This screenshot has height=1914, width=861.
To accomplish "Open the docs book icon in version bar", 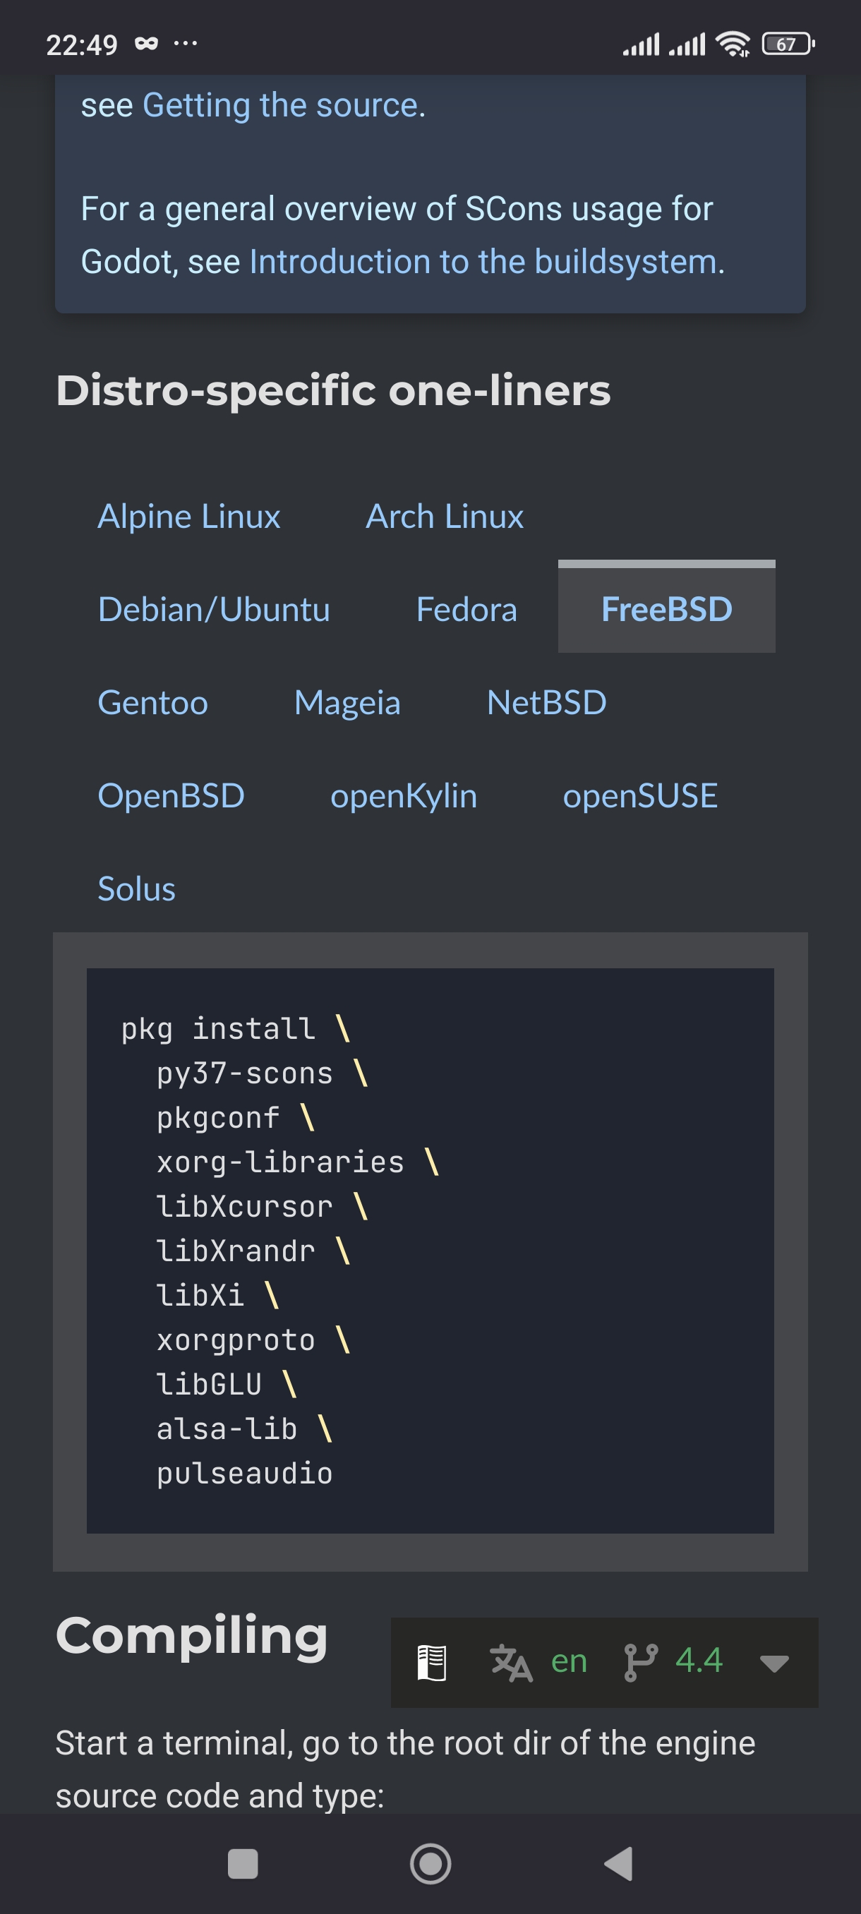I will pyautogui.click(x=432, y=1662).
